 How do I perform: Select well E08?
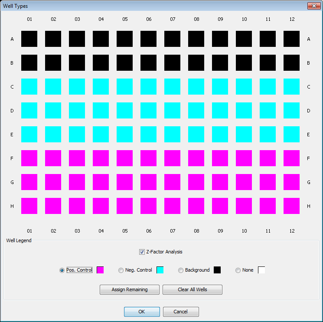pyautogui.click(x=196, y=135)
